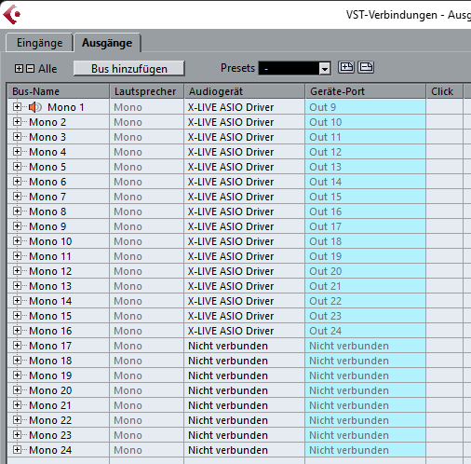This screenshot has height=464, width=471.
Task: Click Mono 1's X-LIVE ASIO Driver cell
Action: tap(245, 107)
